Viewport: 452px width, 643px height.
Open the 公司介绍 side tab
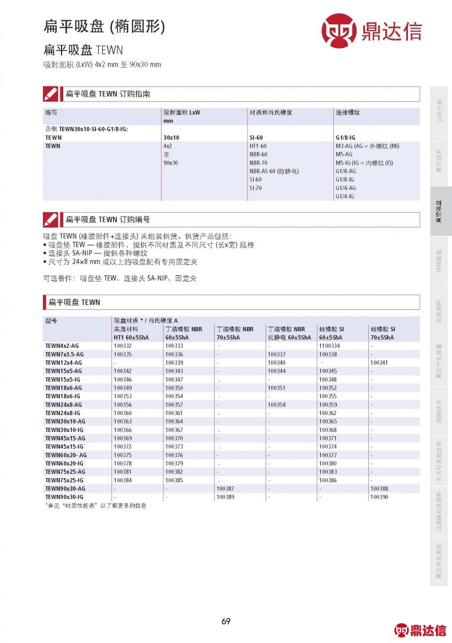[x=439, y=111]
